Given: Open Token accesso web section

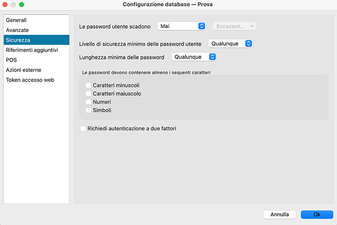Looking at the screenshot, I should click(37, 80).
